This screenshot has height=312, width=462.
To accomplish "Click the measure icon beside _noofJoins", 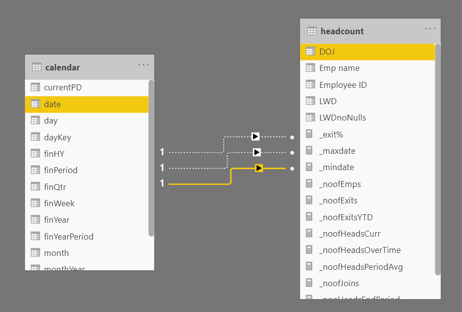I will coord(309,283).
